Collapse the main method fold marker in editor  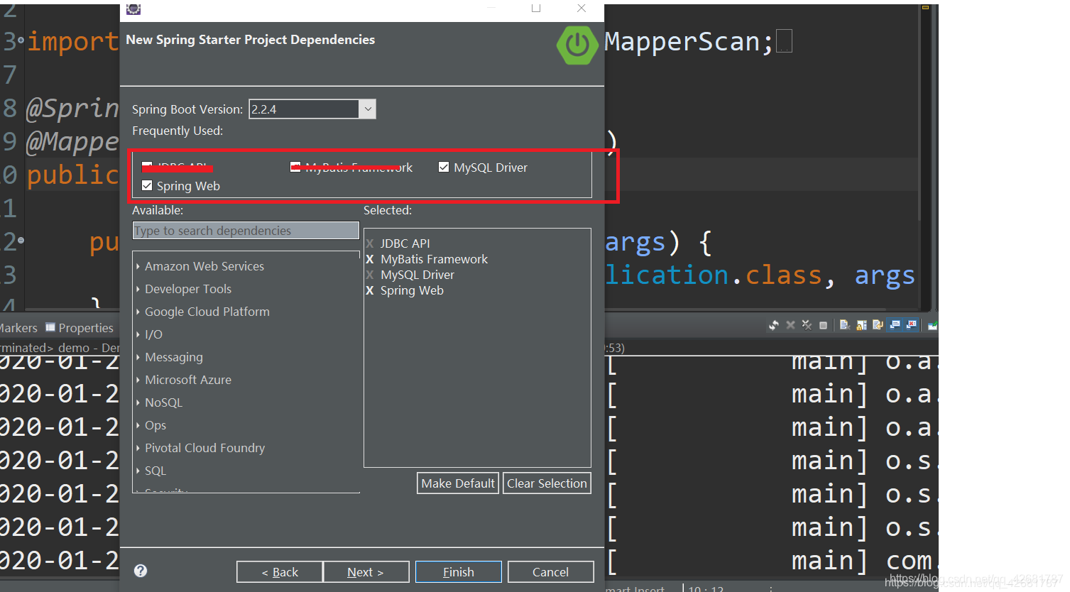(x=21, y=241)
